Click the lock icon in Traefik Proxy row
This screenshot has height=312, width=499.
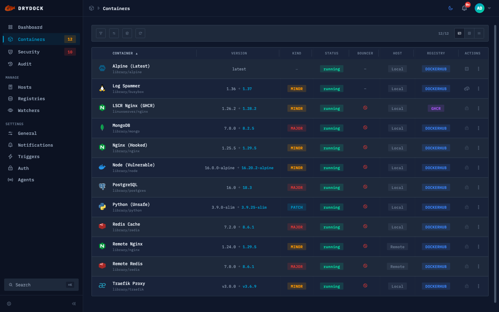click(467, 286)
